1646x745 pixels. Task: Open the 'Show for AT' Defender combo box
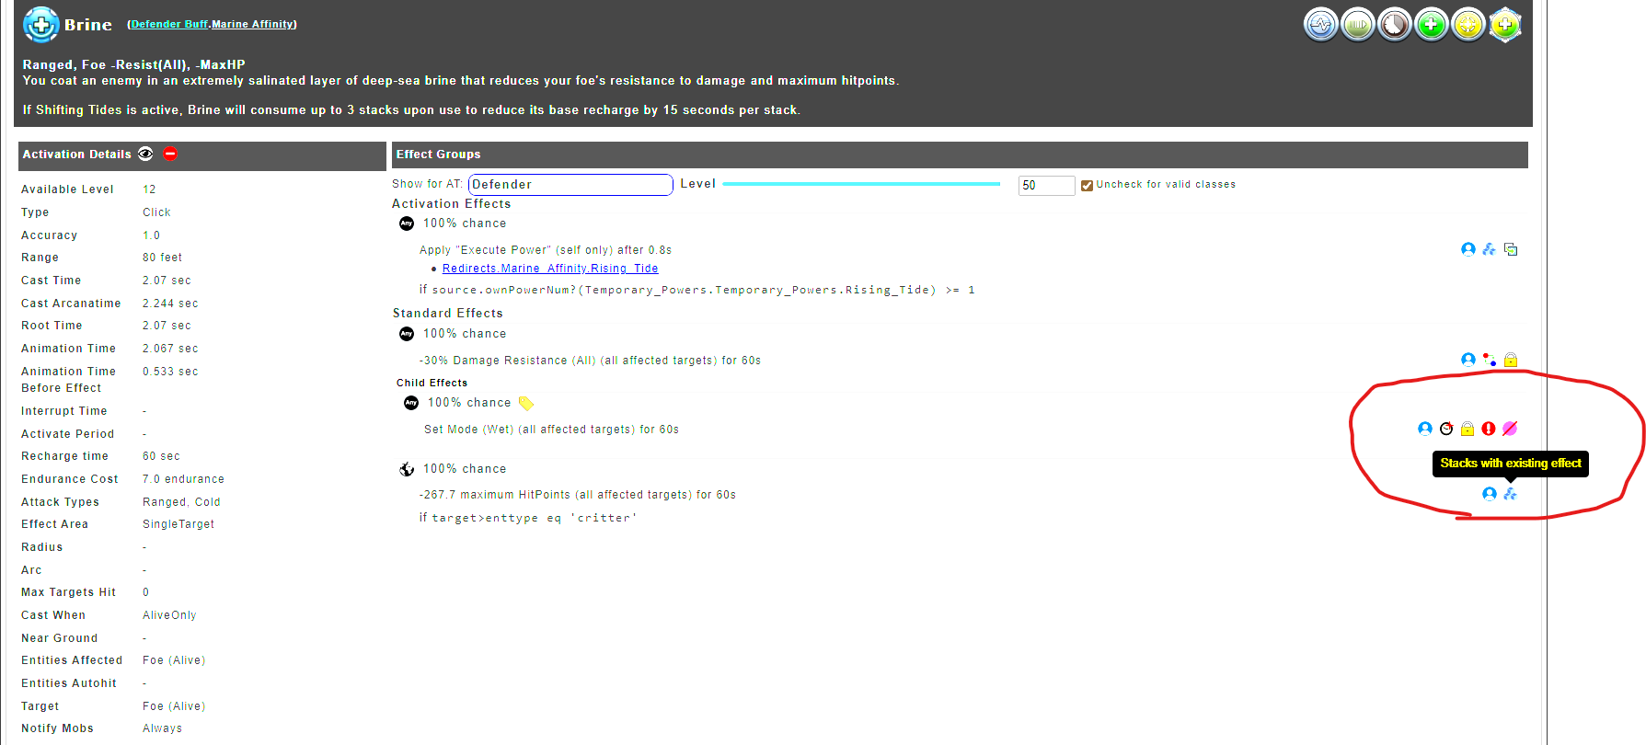570,185
